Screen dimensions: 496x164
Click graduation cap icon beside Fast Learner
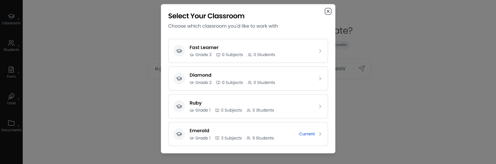[179, 51]
